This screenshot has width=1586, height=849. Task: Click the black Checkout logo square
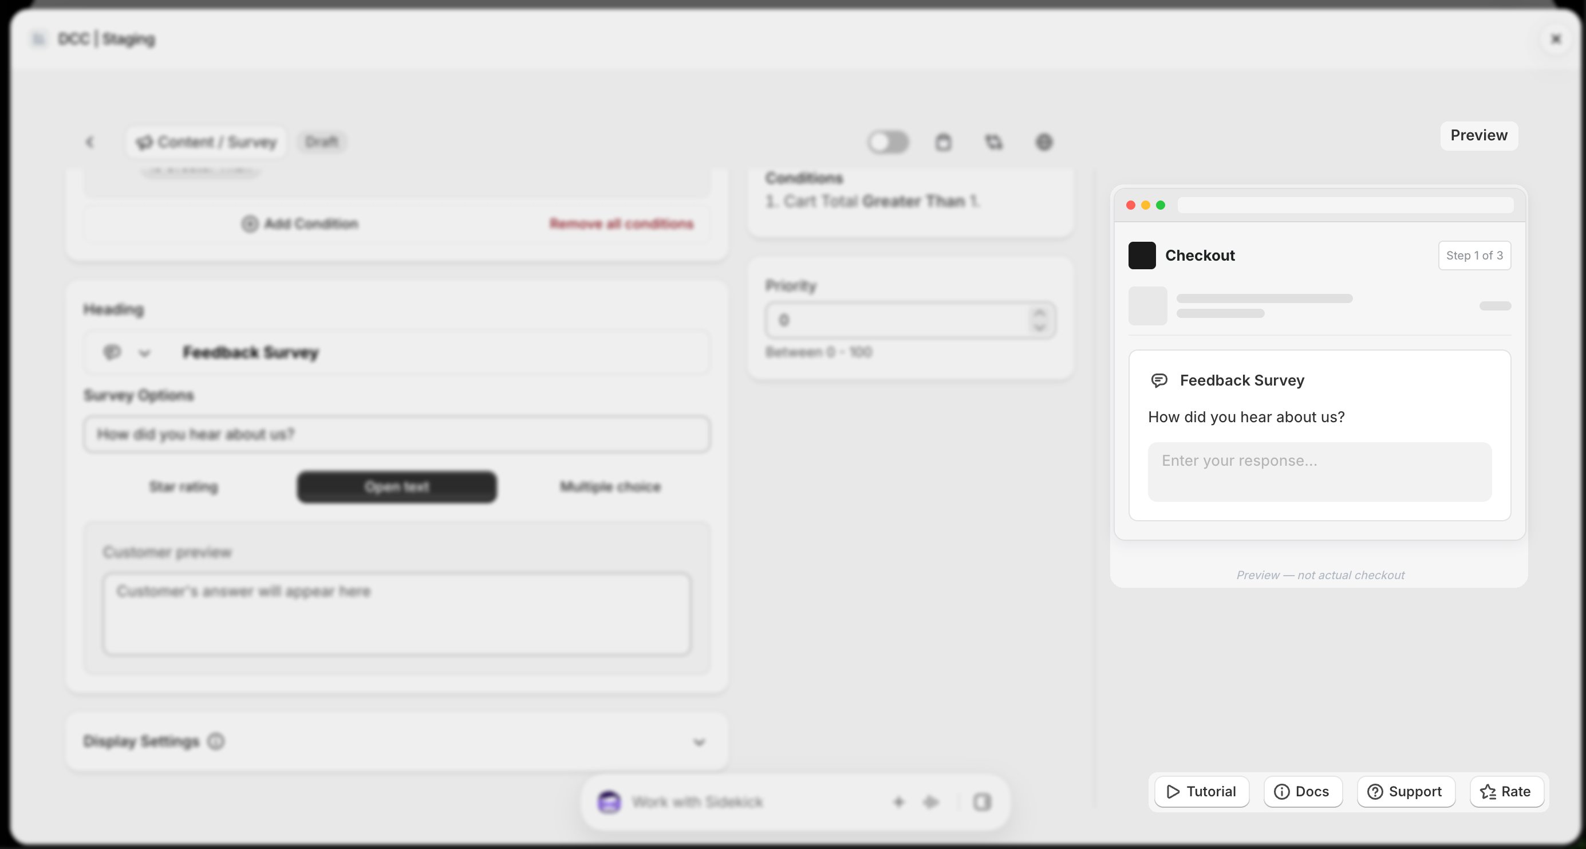1142,256
